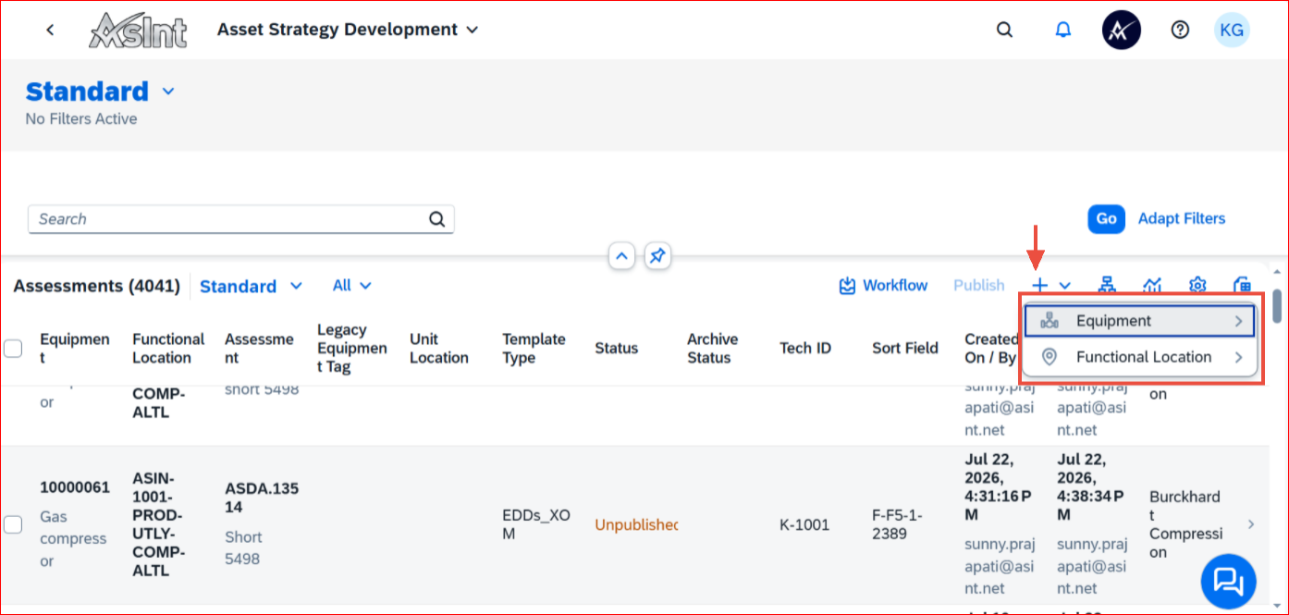Click the search icon inside Search field

(x=437, y=219)
